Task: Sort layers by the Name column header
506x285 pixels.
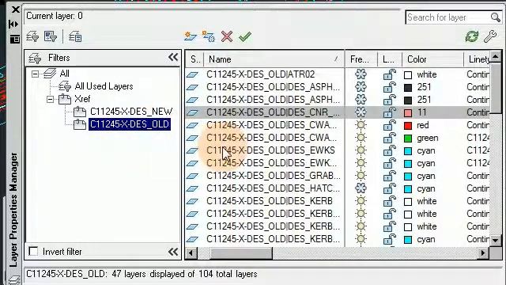Action: 274,59
